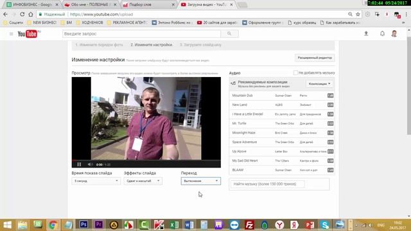Click the zoom magnifier icon in the address bar

(x=350, y=14)
